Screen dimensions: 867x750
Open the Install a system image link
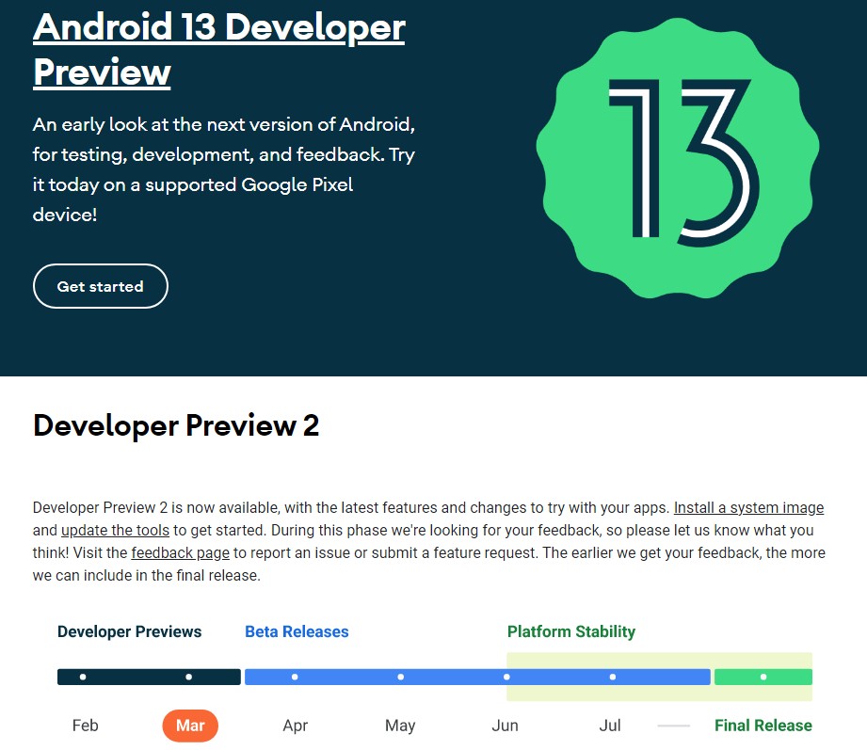(748, 508)
